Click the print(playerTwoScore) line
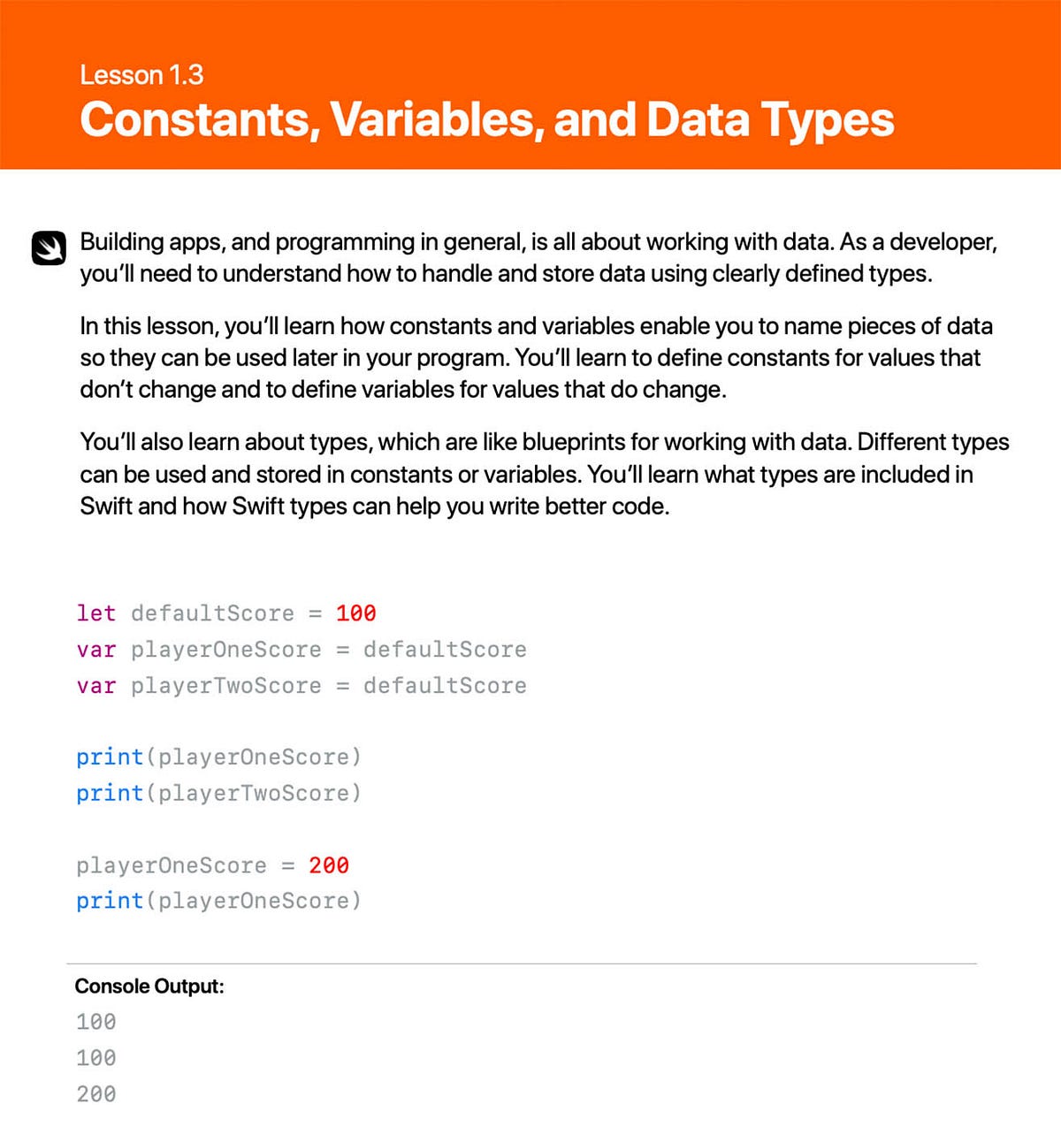1061x1127 pixels. click(x=218, y=794)
